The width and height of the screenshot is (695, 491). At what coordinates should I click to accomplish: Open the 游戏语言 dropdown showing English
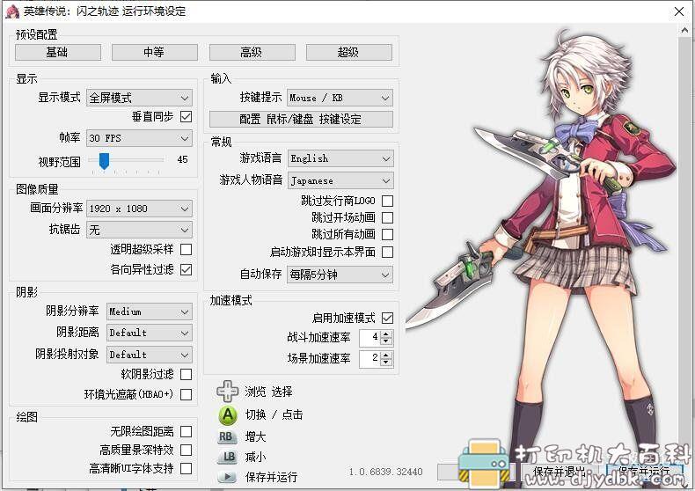(340, 158)
